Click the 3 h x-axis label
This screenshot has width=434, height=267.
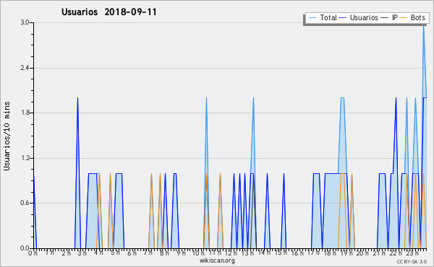tap(82, 253)
